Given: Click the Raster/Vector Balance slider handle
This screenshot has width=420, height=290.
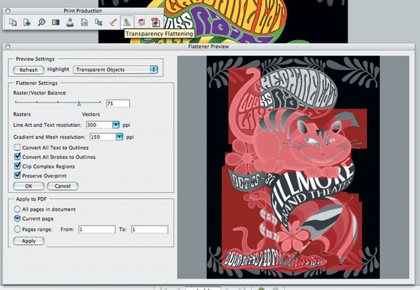Looking at the screenshot, I should 79,104.
